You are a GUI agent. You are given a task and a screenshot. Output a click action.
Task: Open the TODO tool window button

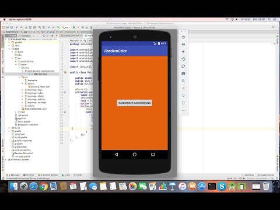click(78, 175)
